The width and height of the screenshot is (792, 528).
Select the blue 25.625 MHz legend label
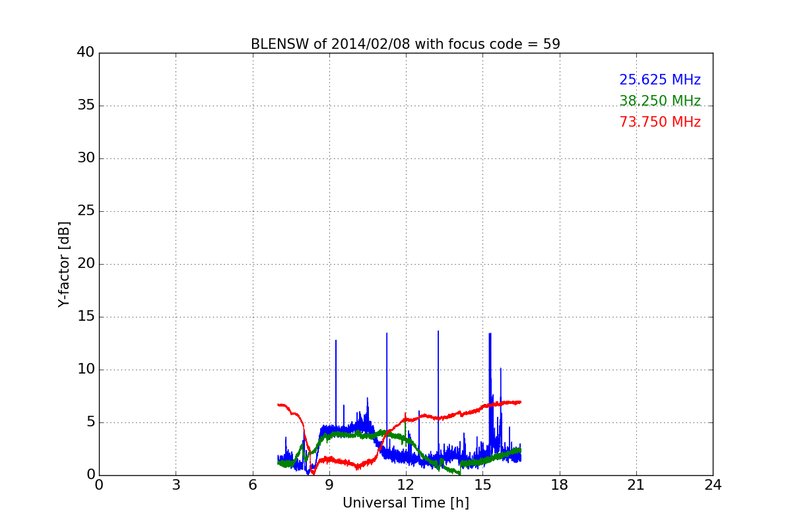click(x=660, y=80)
